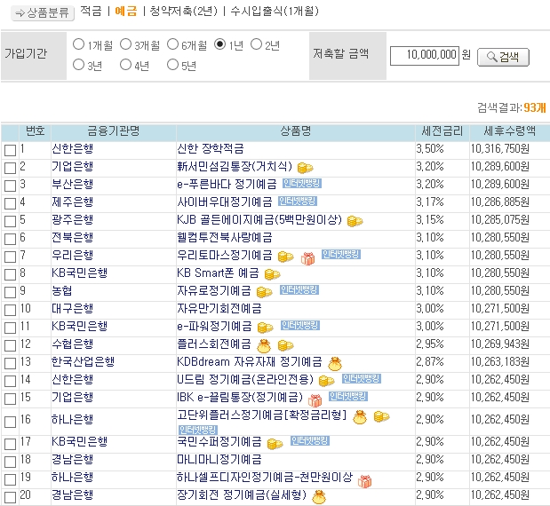Check the box for row 1 신한은행
550x506 pixels.
(10, 150)
